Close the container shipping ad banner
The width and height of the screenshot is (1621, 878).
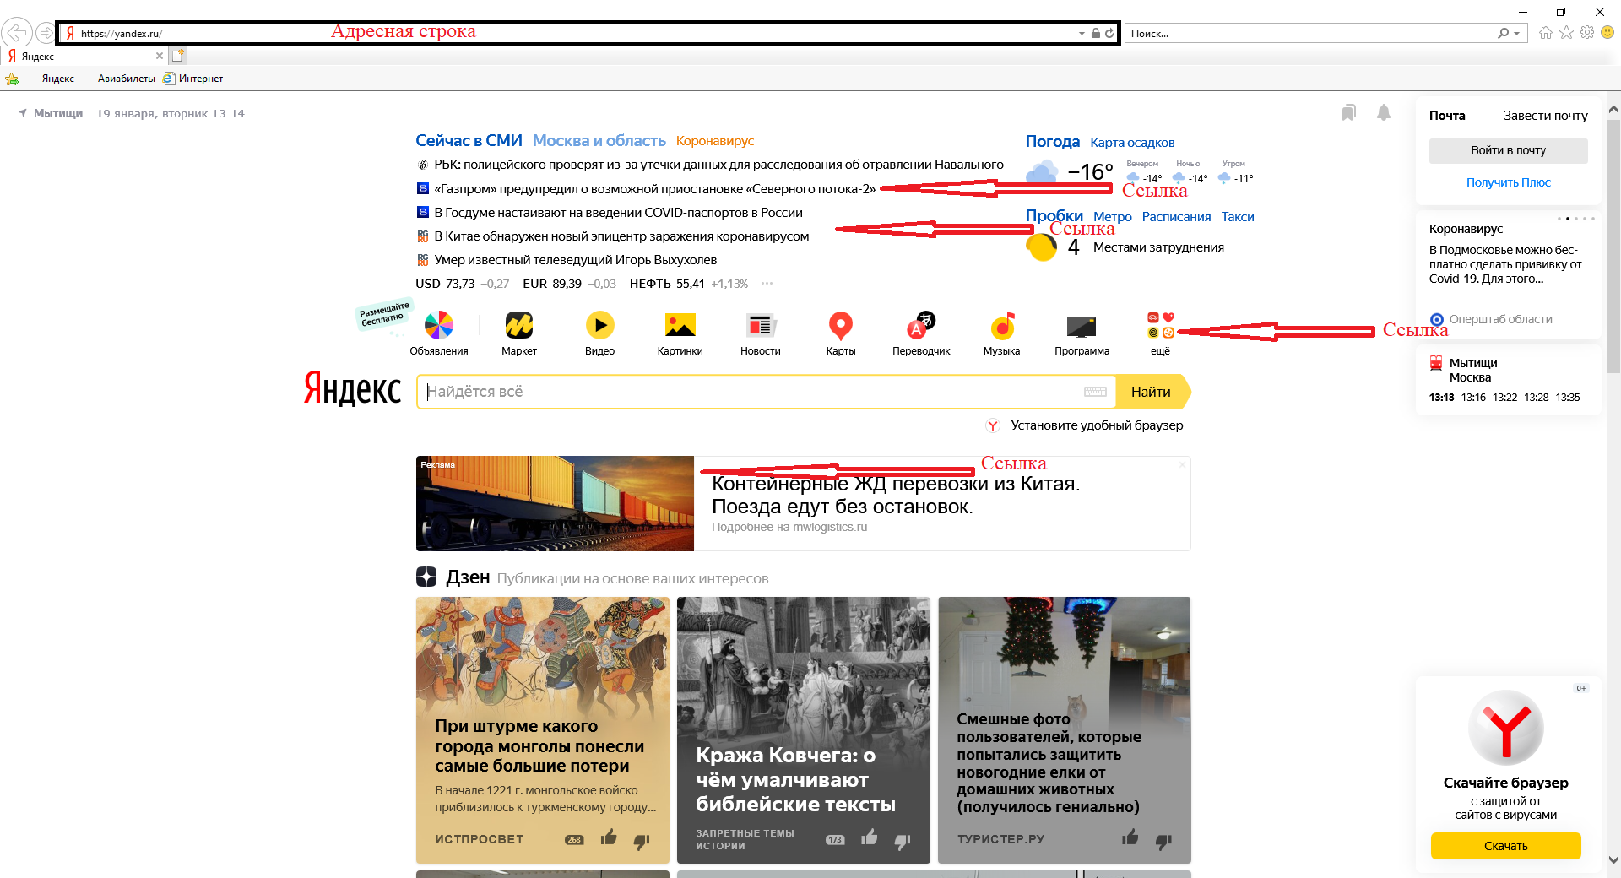(x=1182, y=464)
